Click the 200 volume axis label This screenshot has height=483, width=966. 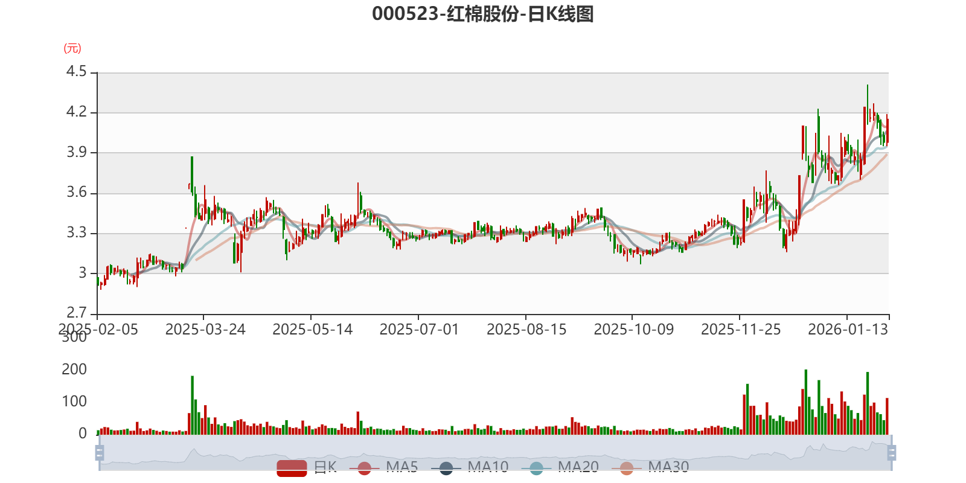click(74, 369)
